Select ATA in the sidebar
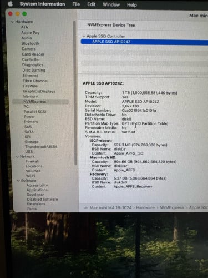This screenshot has width=208, height=278. coord(24,27)
